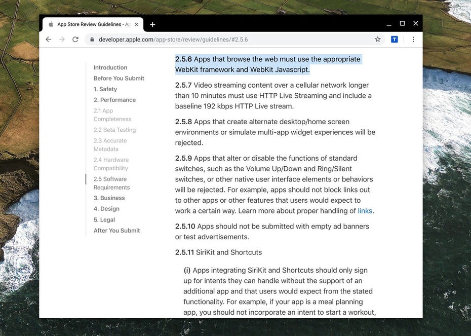Click the 2.5.11 SiriKit and Shortcuts heading
This screenshot has height=336, width=471.
[218, 252]
